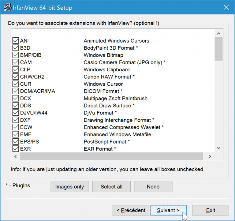Uncheck the CLP Windows Clipboard checkbox
Screen dimensions: 235x221
pos(16,69)
